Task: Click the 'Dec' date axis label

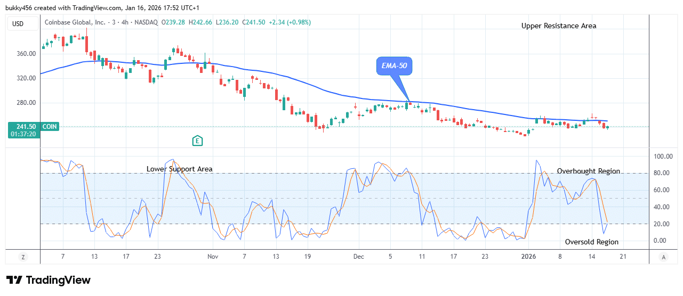Action: [x=358, y=257]
